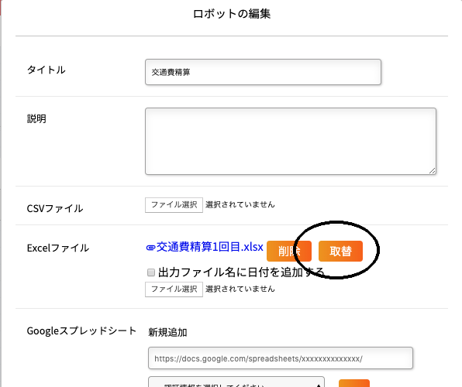Focus the タイトル field containing 交通費精算
This screenshot has height=387, width=462.
(x=263, y=72)
